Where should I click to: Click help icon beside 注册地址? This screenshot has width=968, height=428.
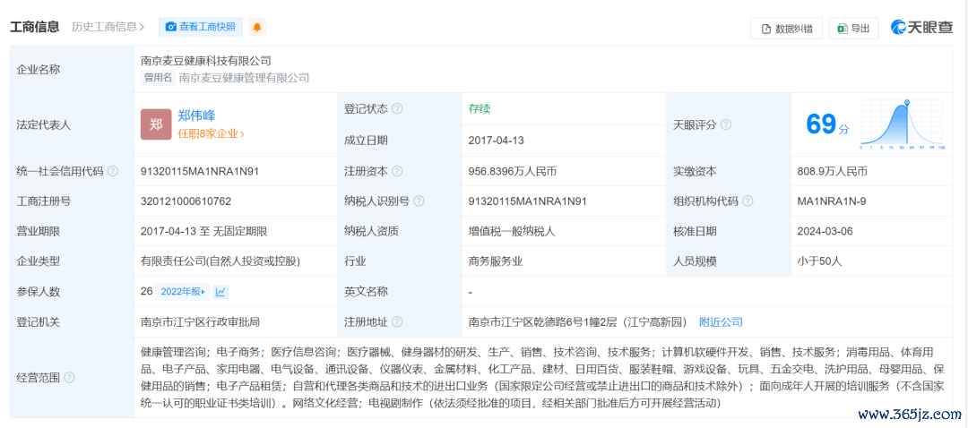tap(397, 322)
